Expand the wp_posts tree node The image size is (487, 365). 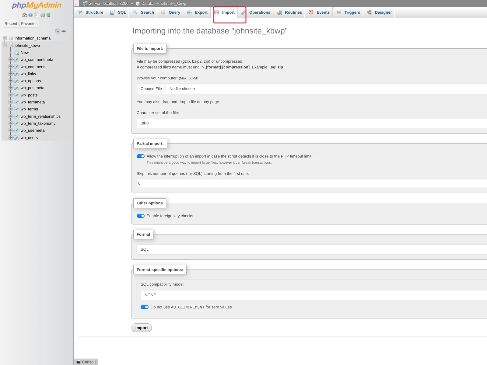[x=11, y=95]
